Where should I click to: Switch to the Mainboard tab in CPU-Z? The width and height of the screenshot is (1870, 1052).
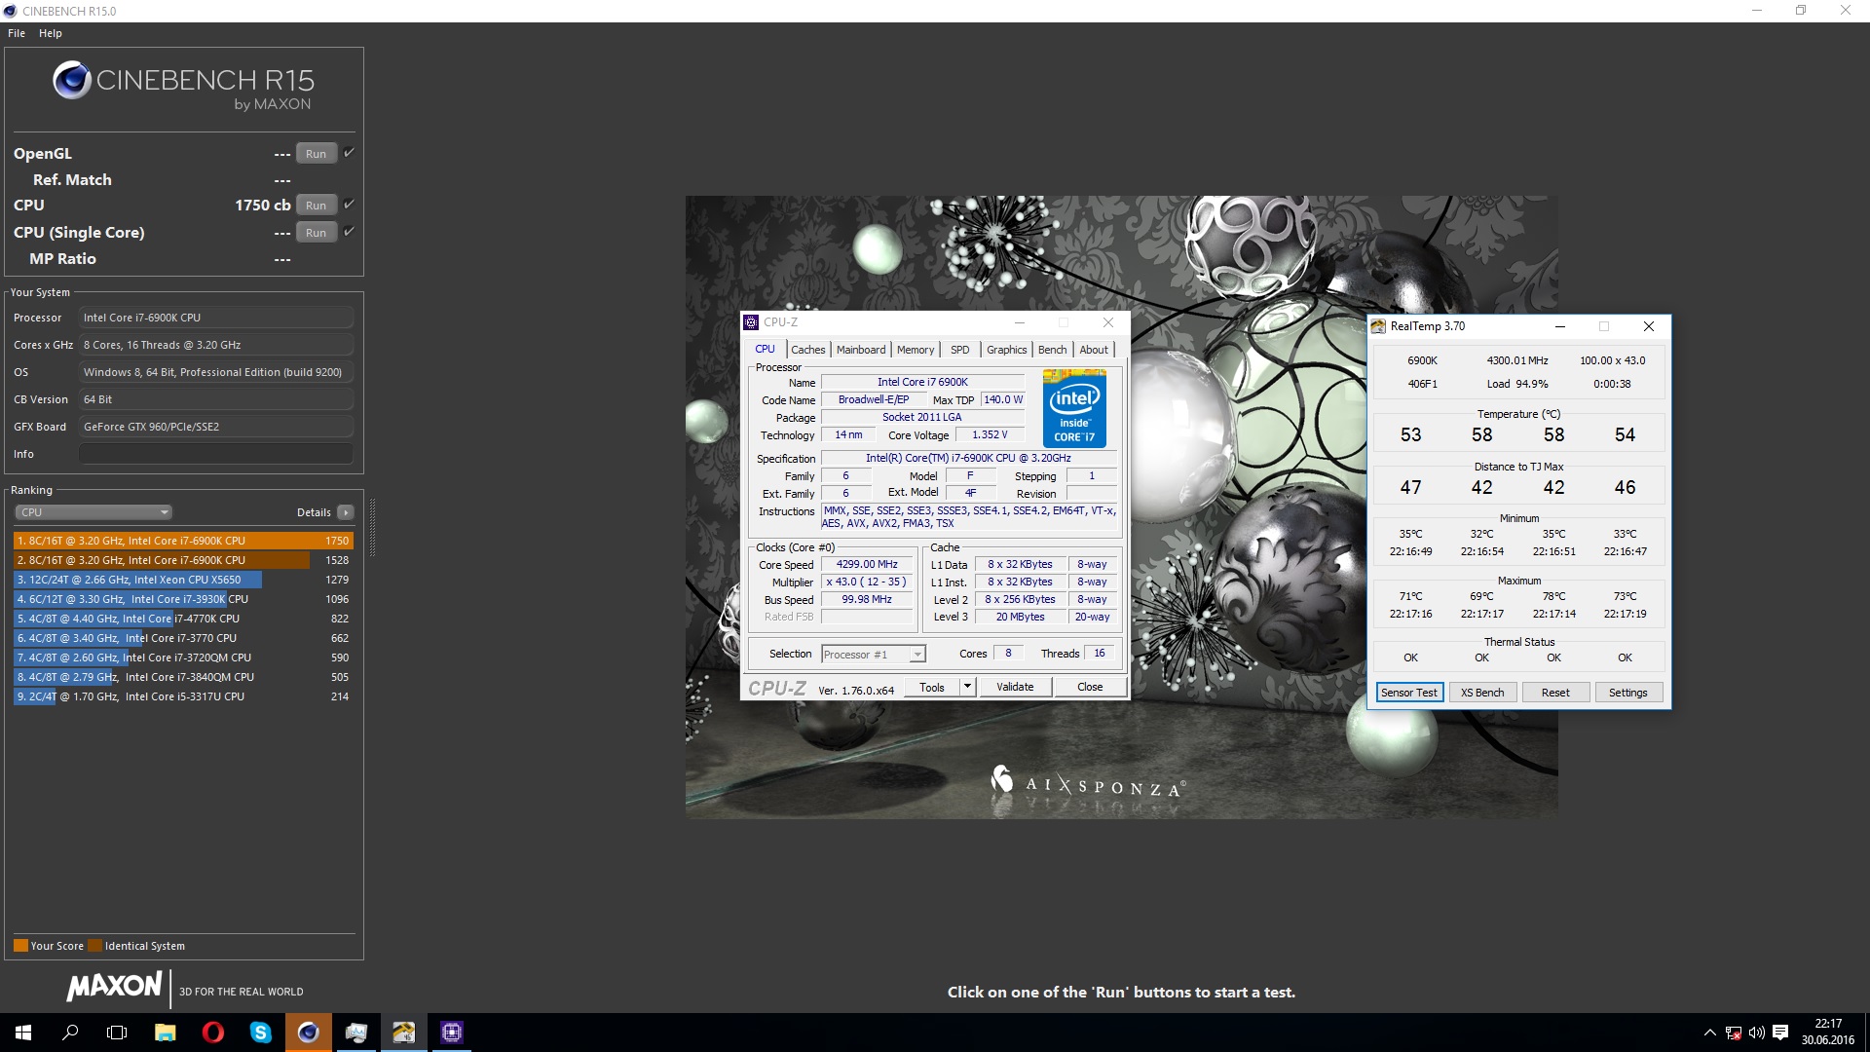pos(861,350)
